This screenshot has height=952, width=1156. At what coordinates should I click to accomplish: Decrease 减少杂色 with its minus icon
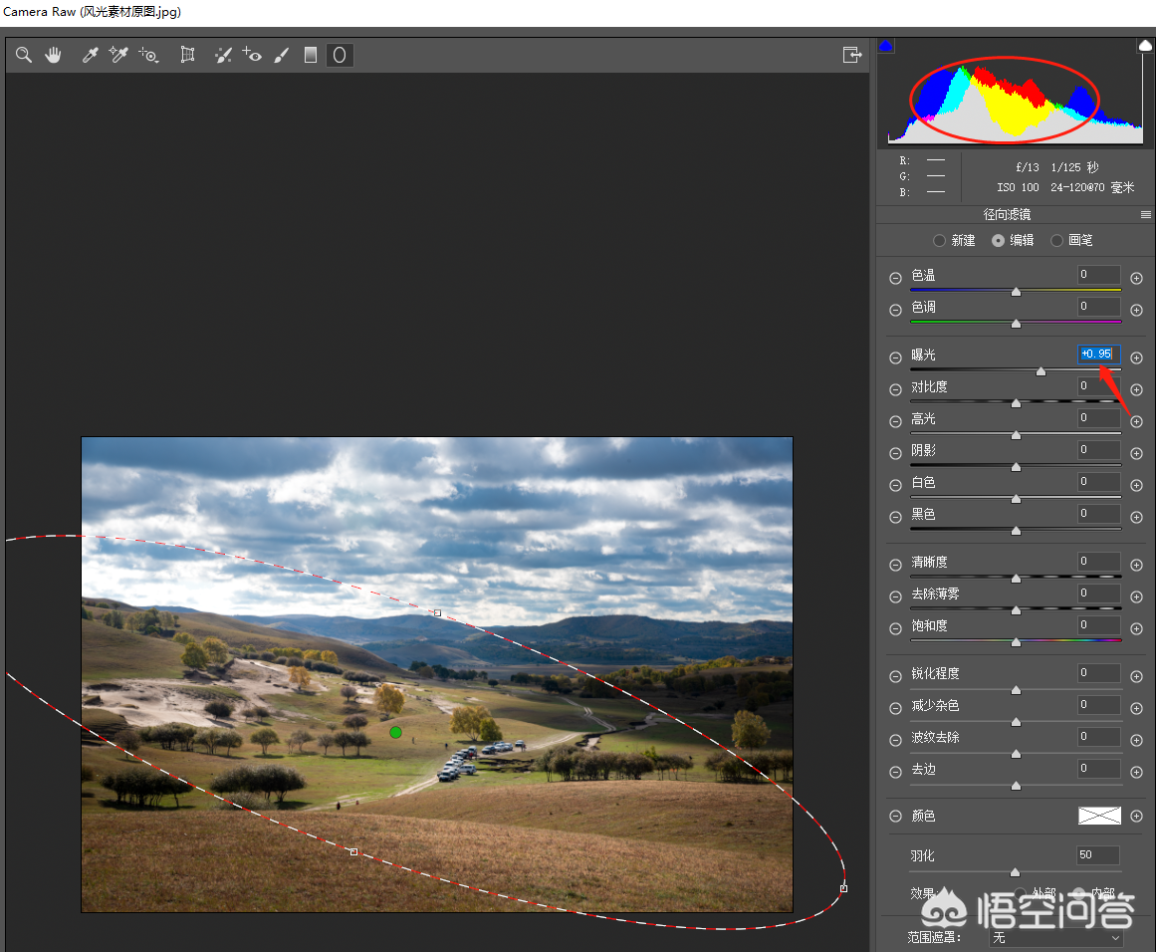[x=896, y=708]
